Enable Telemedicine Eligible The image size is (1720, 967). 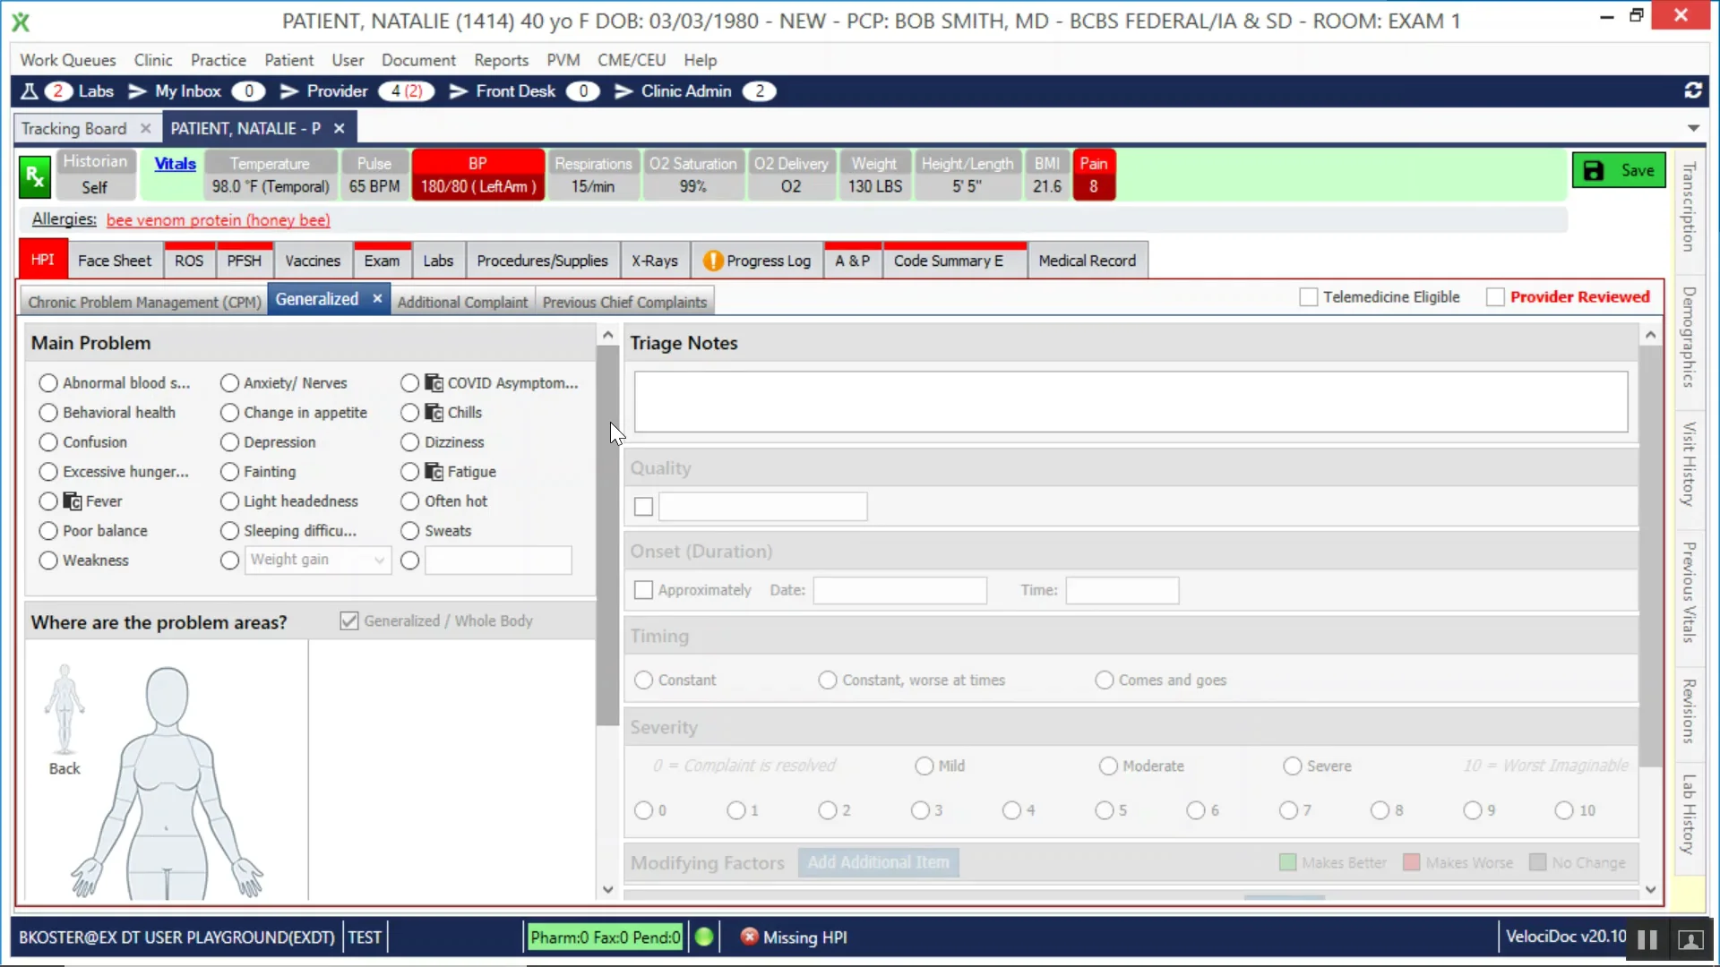[1309, 296]
